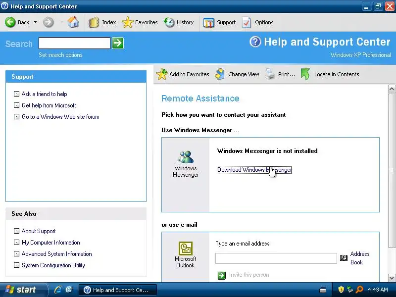Open My Computer Information link
Image resolution: width=396 pixels, height=297 pixels.
pos(51,243)
